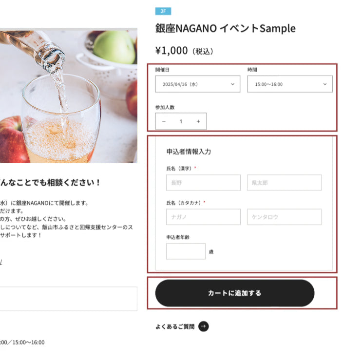Click the arrow icon beside よくあるご質問

coord(204,326)
